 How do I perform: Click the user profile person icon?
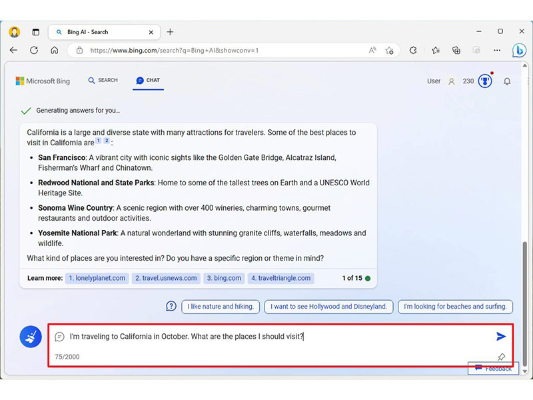click(x=452, y=81)
